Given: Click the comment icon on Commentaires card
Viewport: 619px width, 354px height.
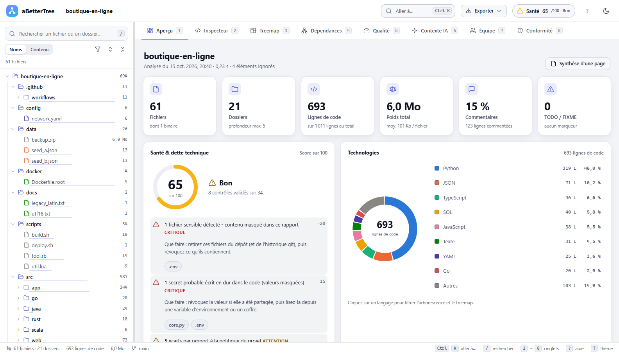Looking at the screenshot, I should click(472, 89).
